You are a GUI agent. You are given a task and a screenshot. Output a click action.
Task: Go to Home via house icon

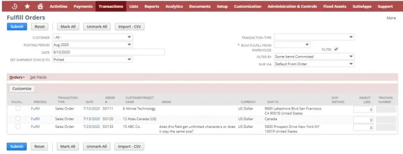point(40,6)
